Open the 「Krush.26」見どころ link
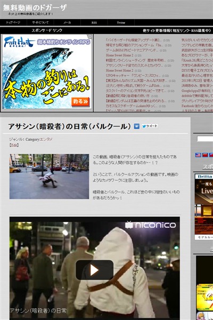Image resolution: width=213 pixels, height=320 pixels. [197, 60]
